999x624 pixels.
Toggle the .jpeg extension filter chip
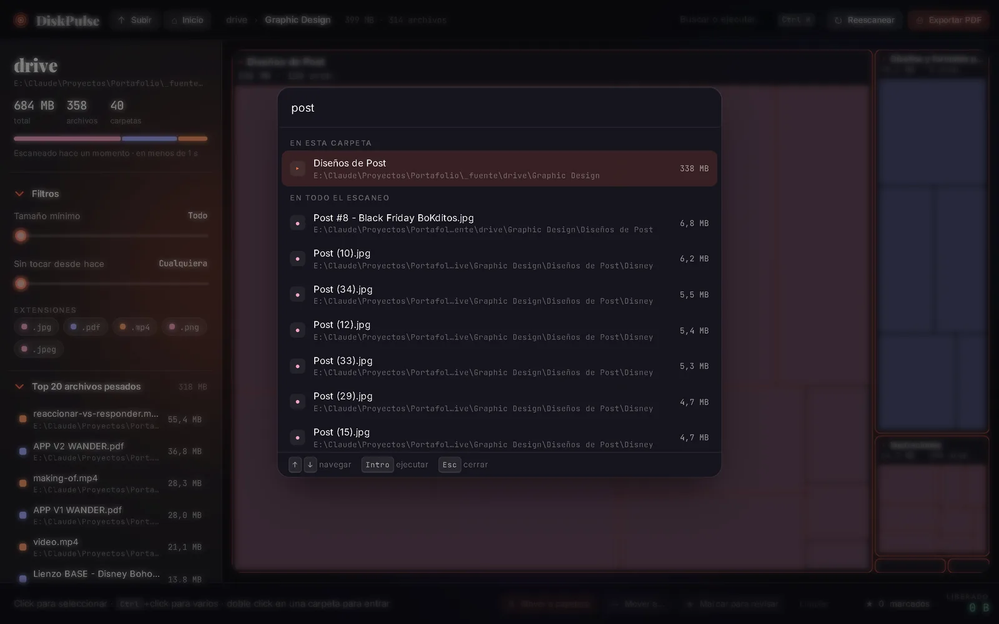[39, 349]
